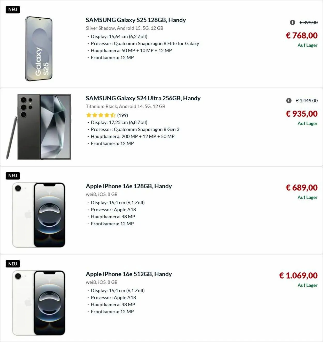Open the (199) reviews count
The width and height of the screenshot is (323, 342).
pyautogui.click(x=122, y=115)
